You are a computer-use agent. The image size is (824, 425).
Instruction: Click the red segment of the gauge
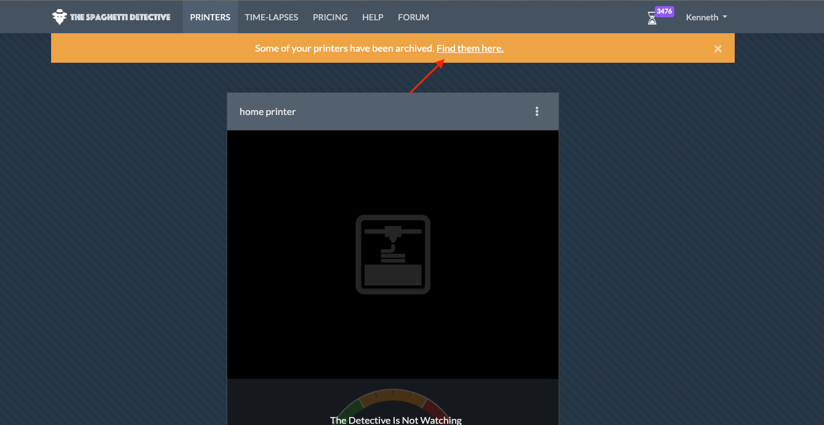[x=435, y=409]
